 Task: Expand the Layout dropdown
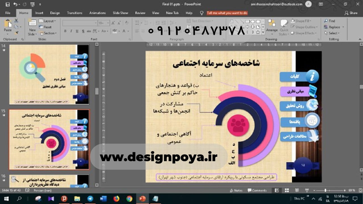(x=48, y=21)
